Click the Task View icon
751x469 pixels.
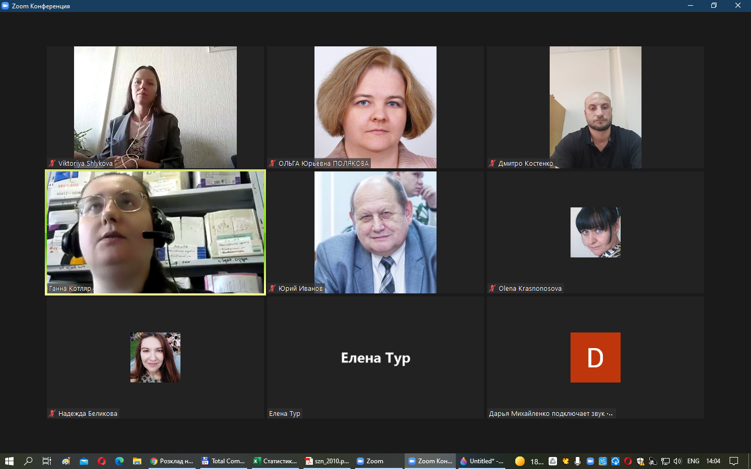[46, 461]
